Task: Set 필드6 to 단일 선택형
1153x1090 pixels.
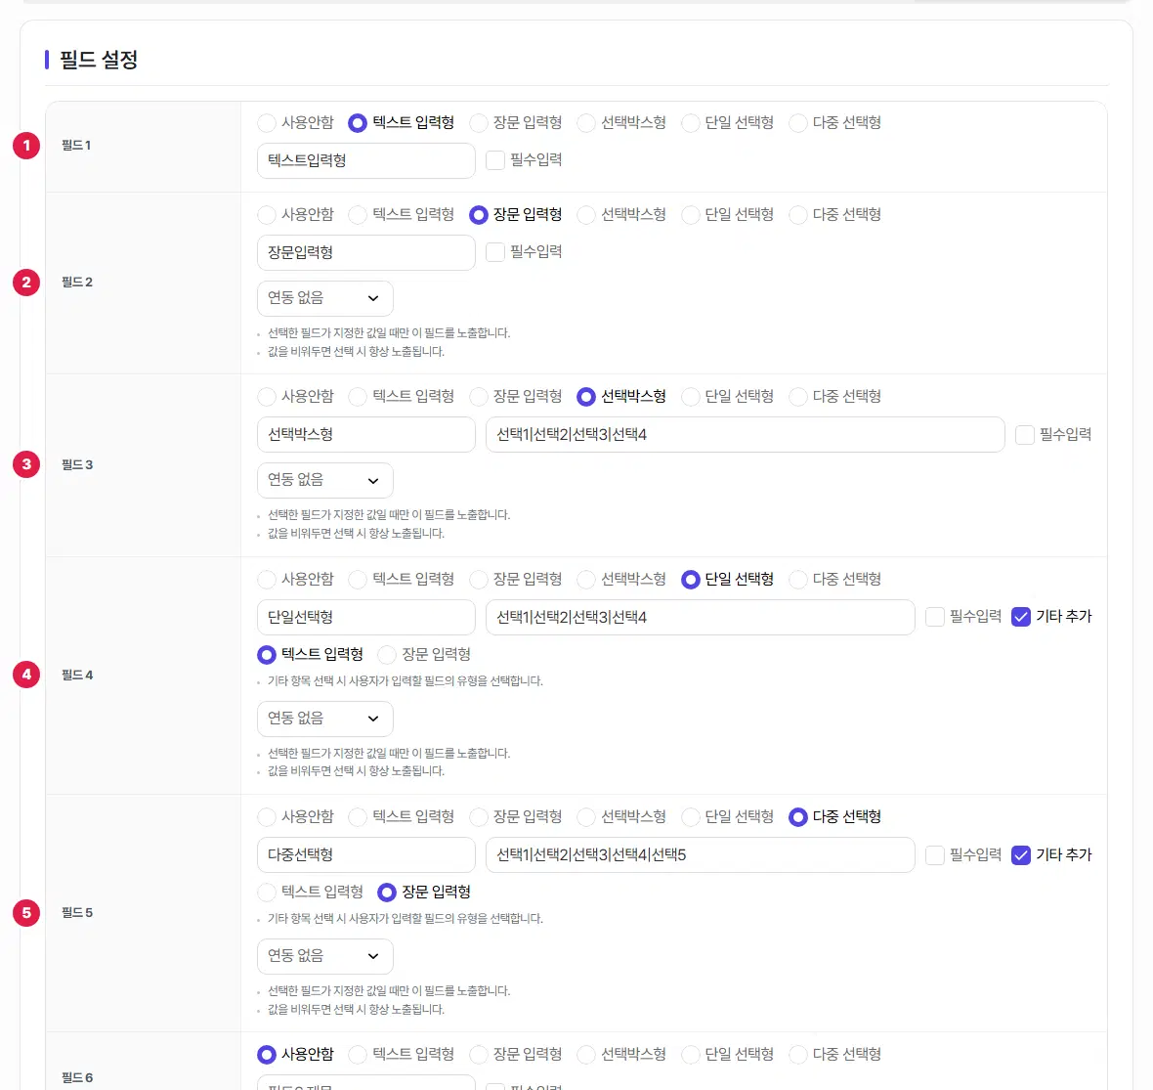Action: point(691,1055)
